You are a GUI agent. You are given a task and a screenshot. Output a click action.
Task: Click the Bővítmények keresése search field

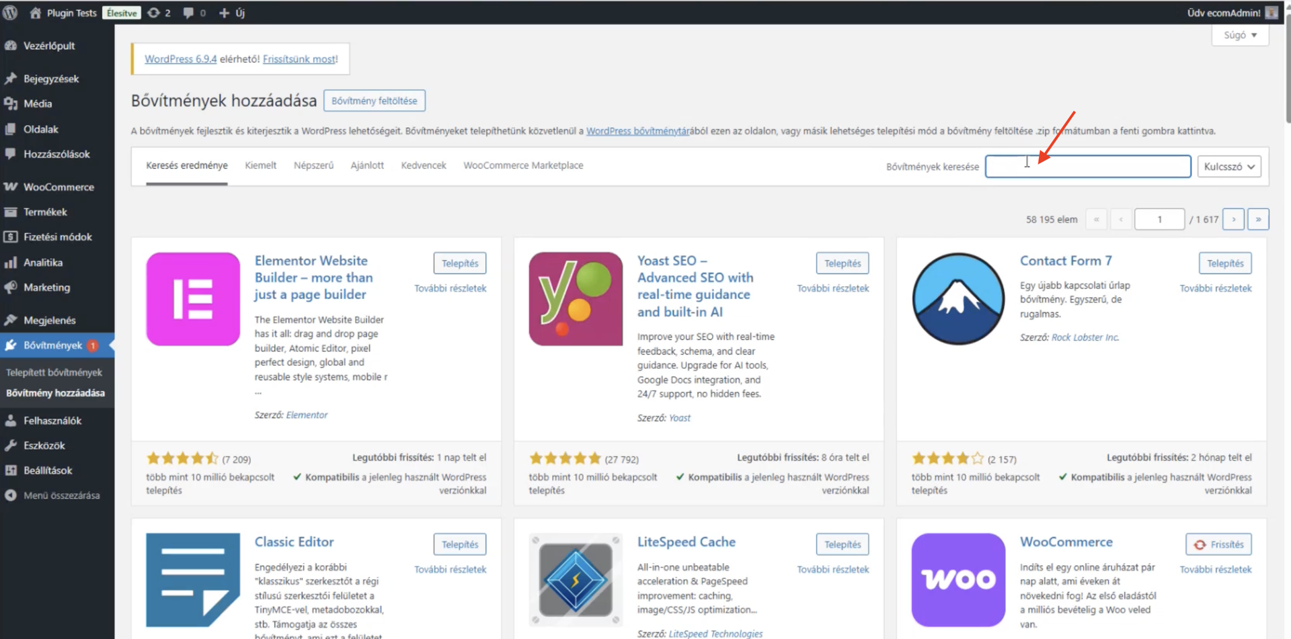point(1088,167)
